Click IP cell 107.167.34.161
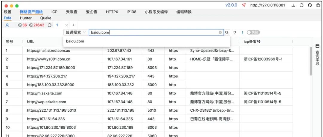Viewport: 323px width, 137px height. [119, 59]
